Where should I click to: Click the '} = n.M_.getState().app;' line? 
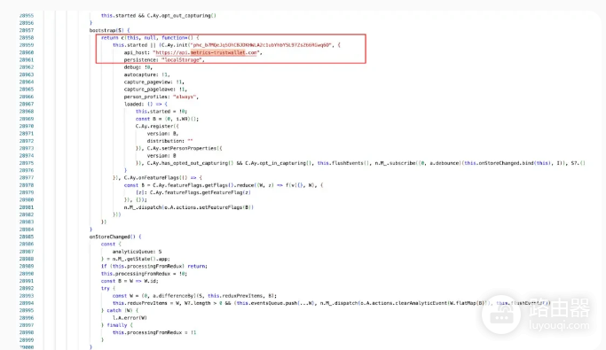[135, 259]
